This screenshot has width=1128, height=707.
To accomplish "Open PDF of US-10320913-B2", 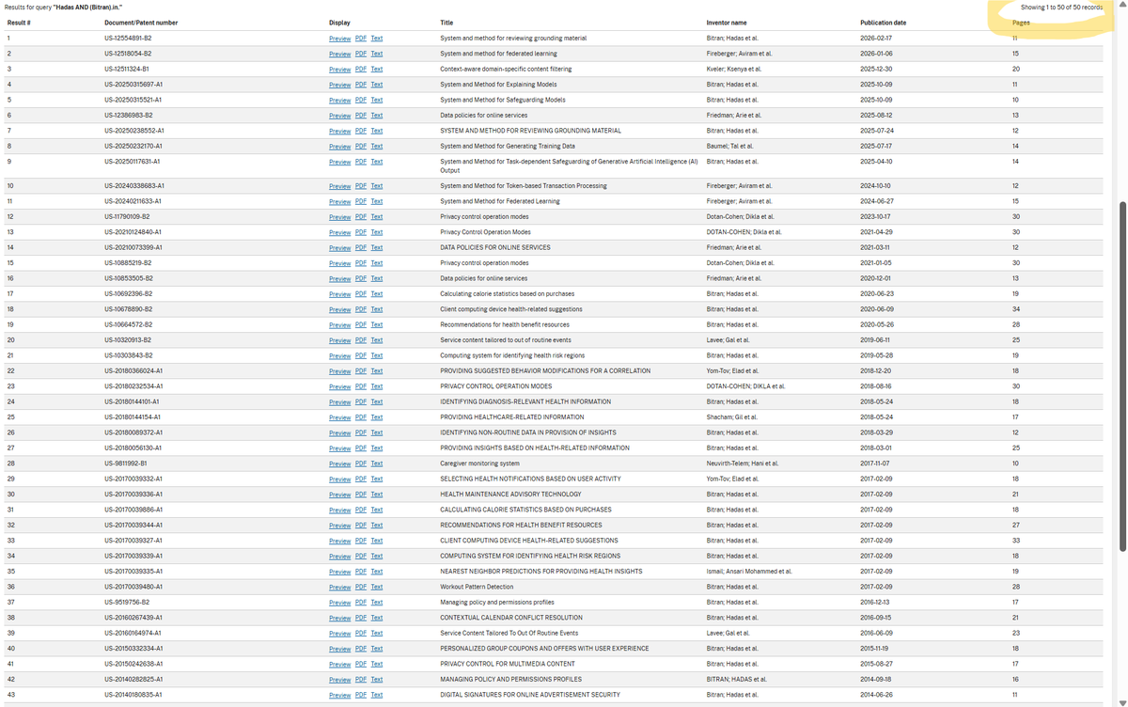I will (x=361, y=340).
